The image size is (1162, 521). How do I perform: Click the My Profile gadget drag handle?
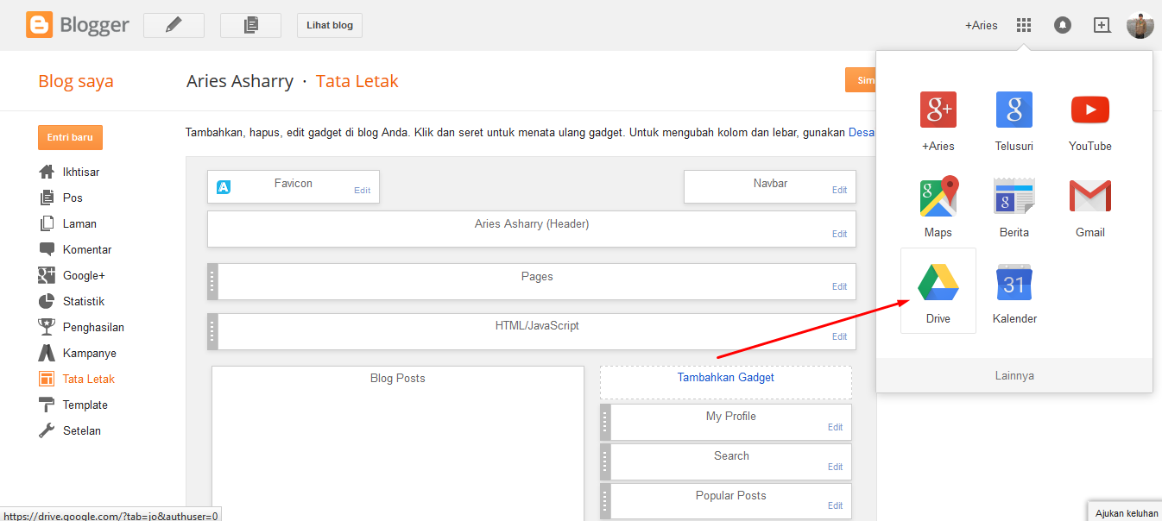(605, 422)
